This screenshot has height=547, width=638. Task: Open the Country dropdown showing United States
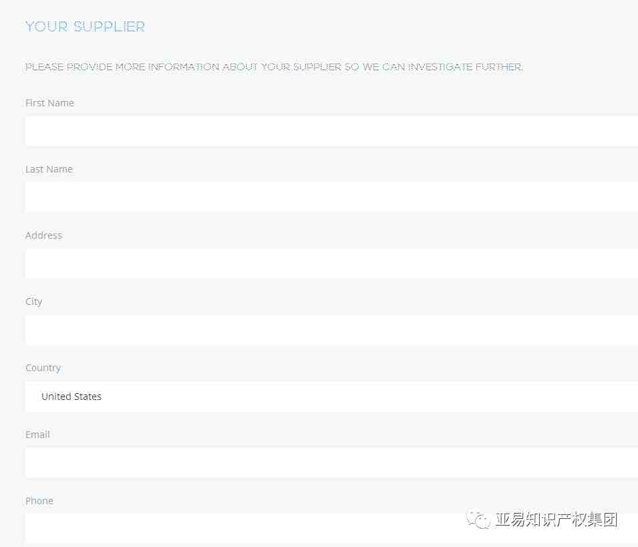(331, 397)
